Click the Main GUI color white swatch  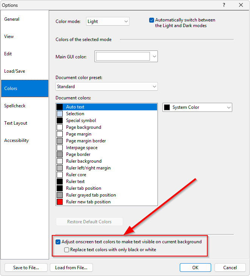coord(123,56)
